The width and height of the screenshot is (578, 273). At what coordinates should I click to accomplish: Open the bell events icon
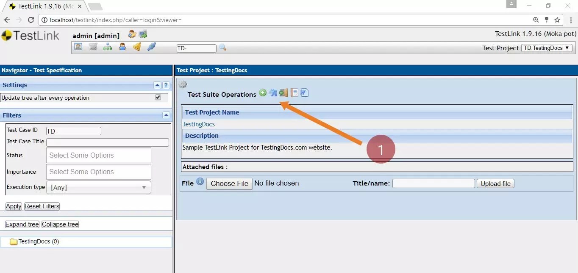point(137,47)
